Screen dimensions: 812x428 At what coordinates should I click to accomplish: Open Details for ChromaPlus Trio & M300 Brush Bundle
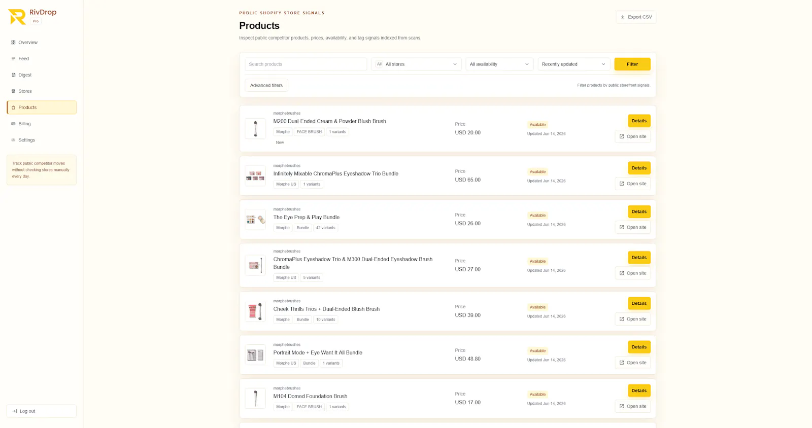(x=639, y=258)
